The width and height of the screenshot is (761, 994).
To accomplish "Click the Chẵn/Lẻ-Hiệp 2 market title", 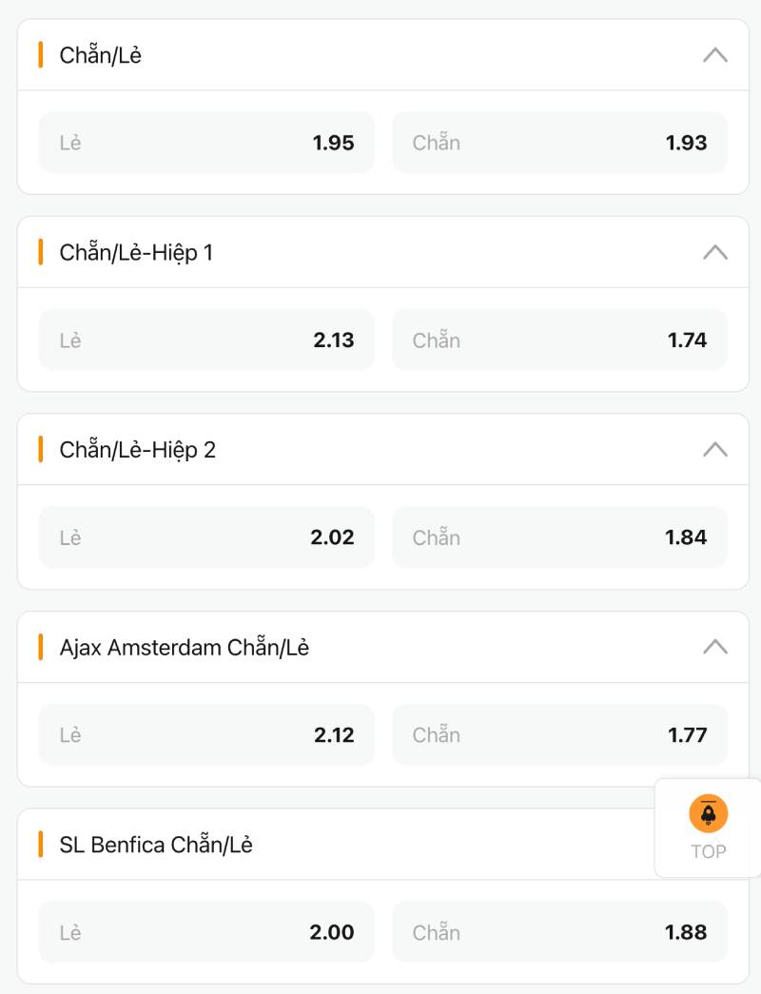I will pyautogui.click(x=138, y=449).
